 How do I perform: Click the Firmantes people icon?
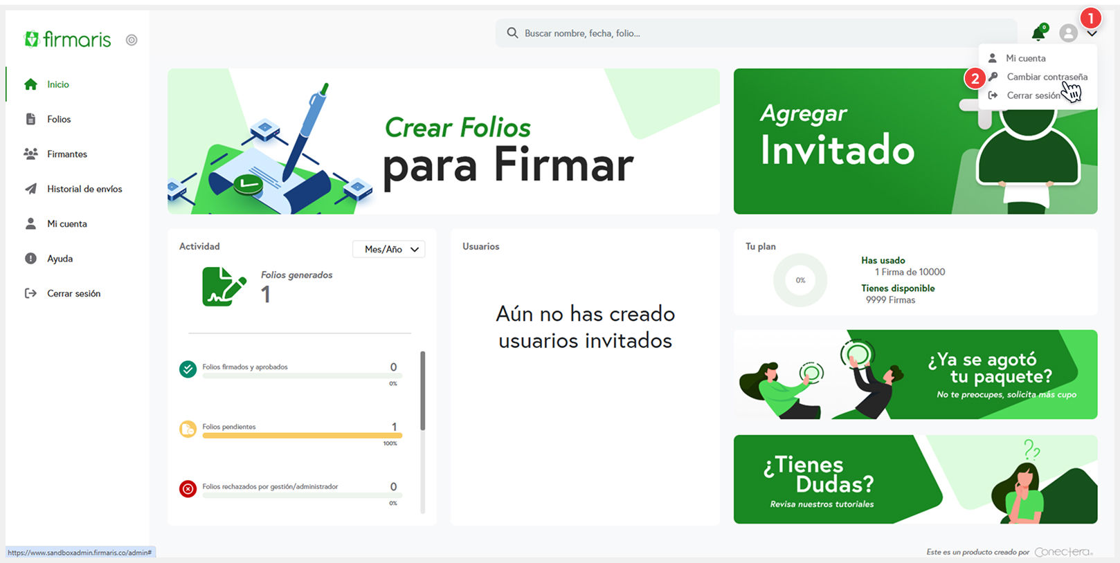30,154
